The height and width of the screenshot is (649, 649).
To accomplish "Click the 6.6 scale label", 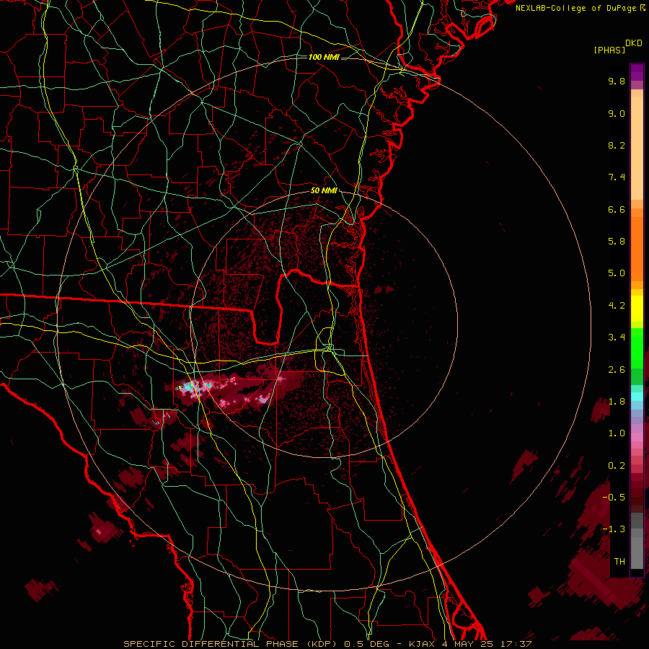I will point(617,209).
